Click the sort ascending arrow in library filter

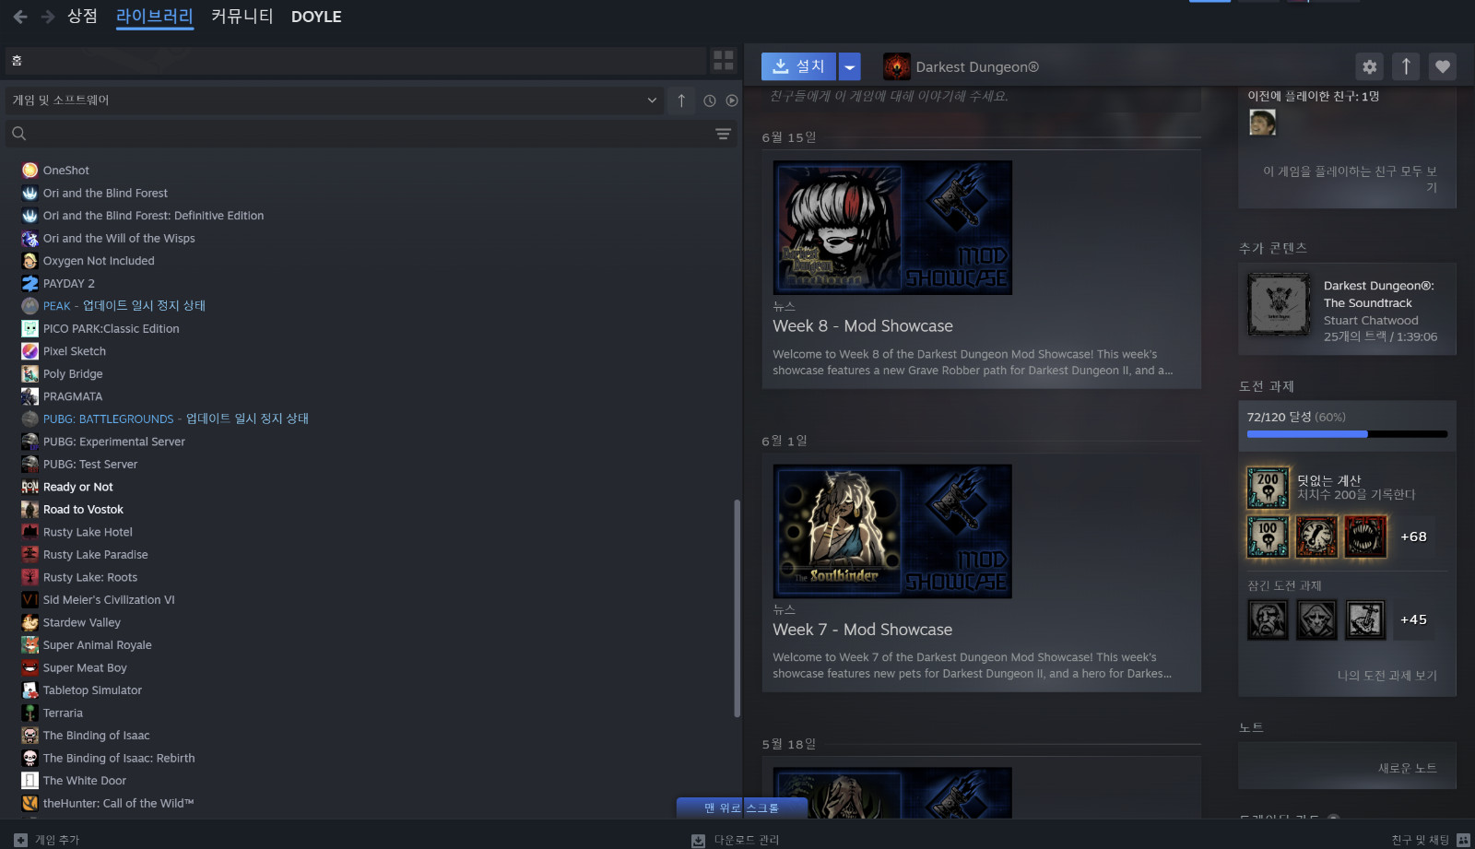(x=681, y=100)
